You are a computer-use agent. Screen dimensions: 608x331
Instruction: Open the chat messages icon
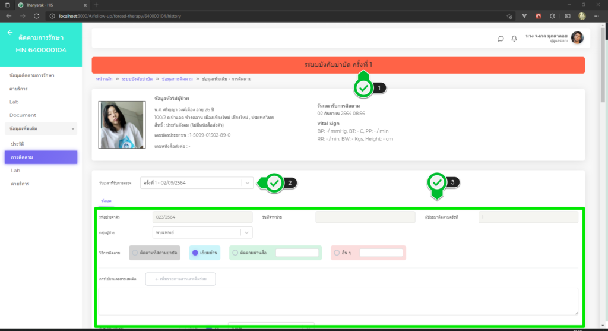click(x=501, y=39)
